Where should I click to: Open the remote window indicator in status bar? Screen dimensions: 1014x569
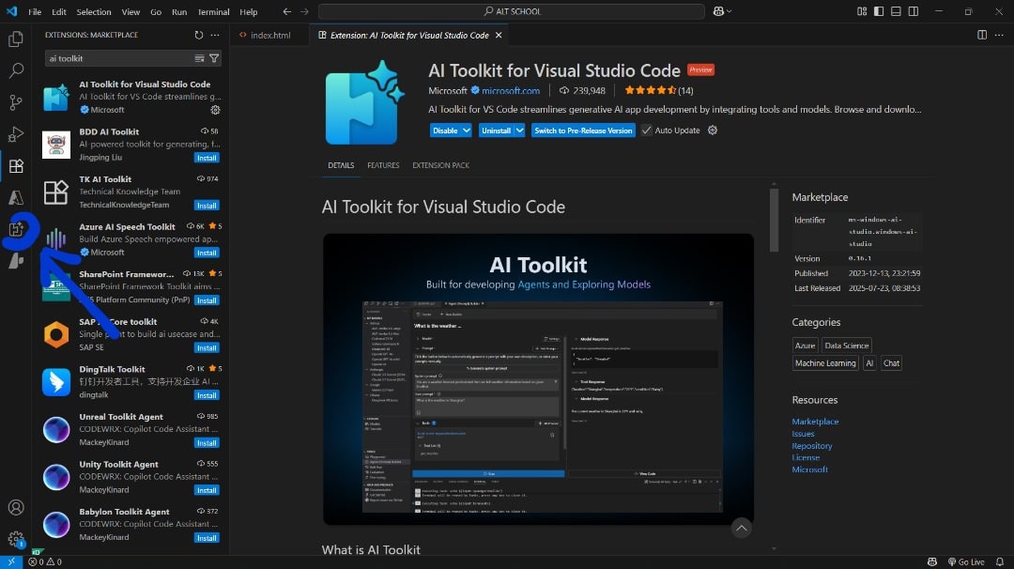[x=11, y=561]
